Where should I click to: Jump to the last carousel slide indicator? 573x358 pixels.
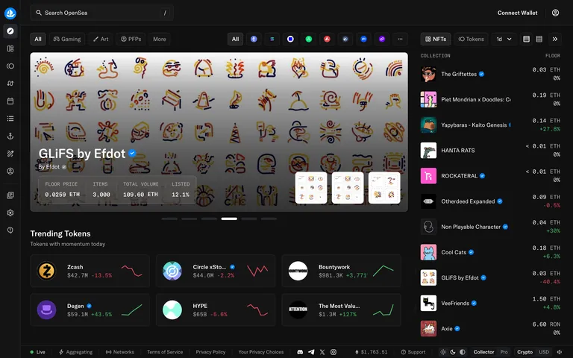(x=269, y=219)
